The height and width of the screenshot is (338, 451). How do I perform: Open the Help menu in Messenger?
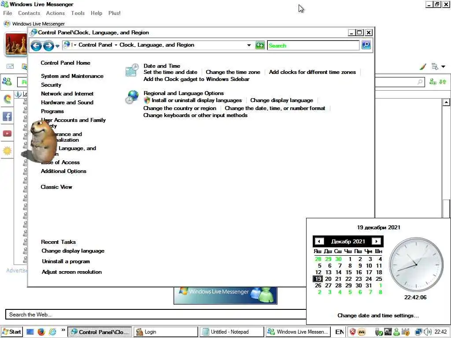(96, 13)
